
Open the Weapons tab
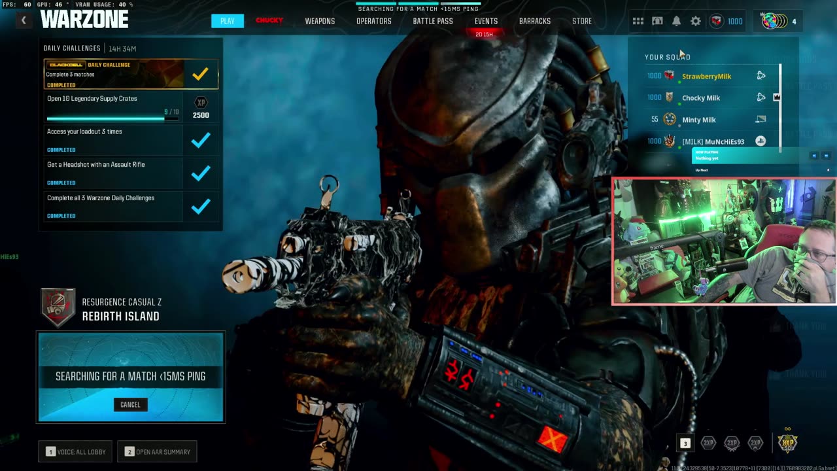click(x=320, y=21)
